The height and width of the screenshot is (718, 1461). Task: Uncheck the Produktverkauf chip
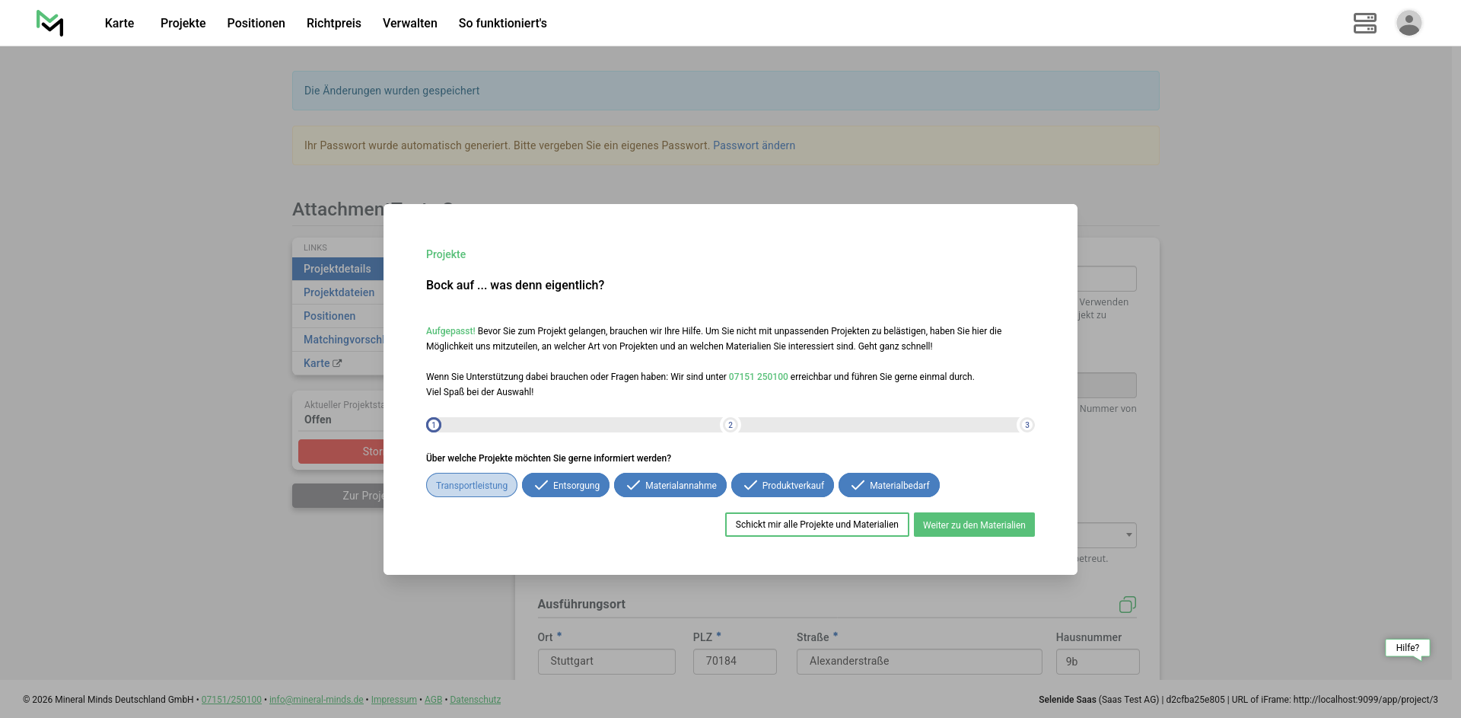click(782, 486)
